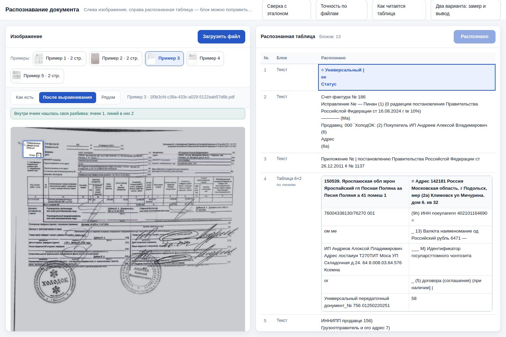The width and height of the screenshot is (506, 337).
Task: Pick the «Пример 4» sample
Action: pyautogui.click(x=205, y=58)
